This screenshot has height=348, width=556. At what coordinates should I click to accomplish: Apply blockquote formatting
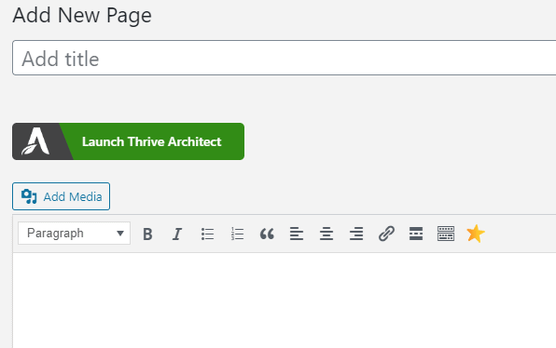click(267, 234)
